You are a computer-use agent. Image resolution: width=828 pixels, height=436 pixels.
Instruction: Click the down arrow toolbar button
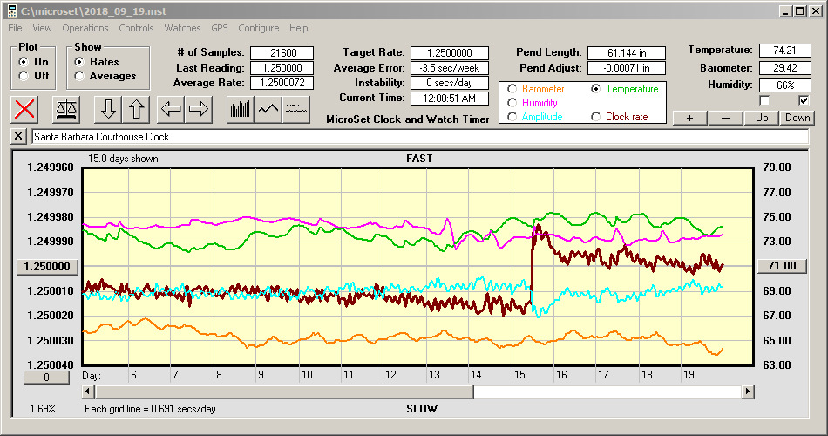[108, 109]
